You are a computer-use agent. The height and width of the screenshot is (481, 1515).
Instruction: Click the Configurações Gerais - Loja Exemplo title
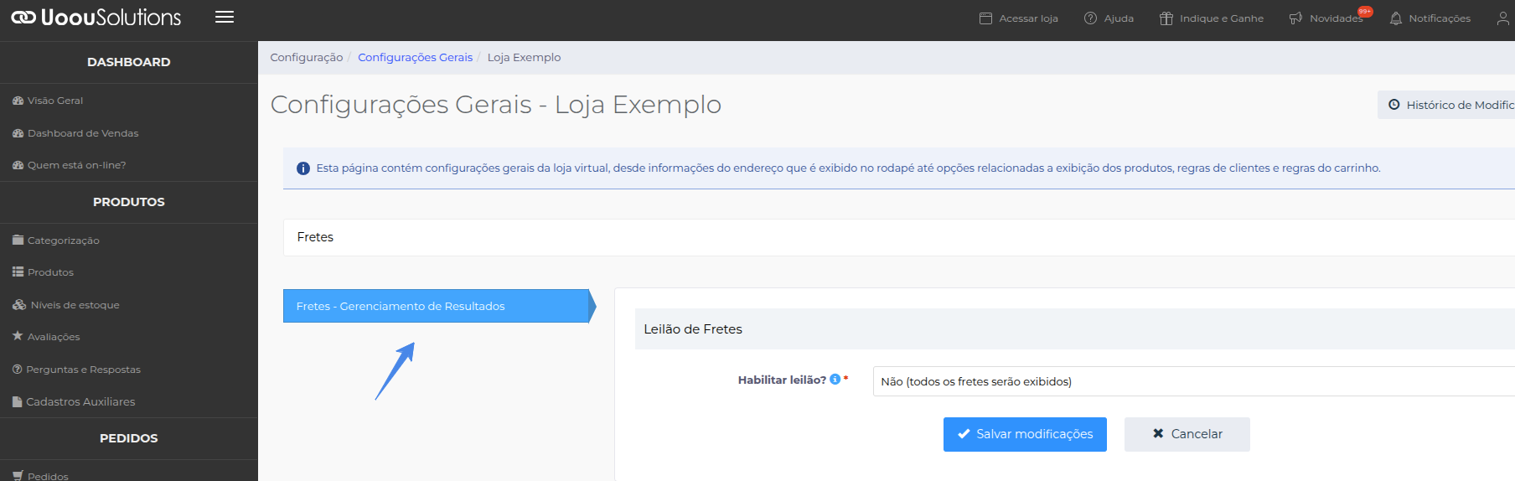click(x=495, y=105)
